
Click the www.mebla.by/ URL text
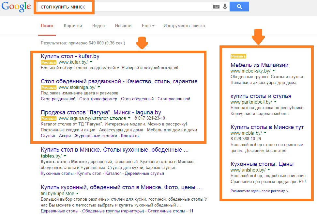(x=246, y=133)
